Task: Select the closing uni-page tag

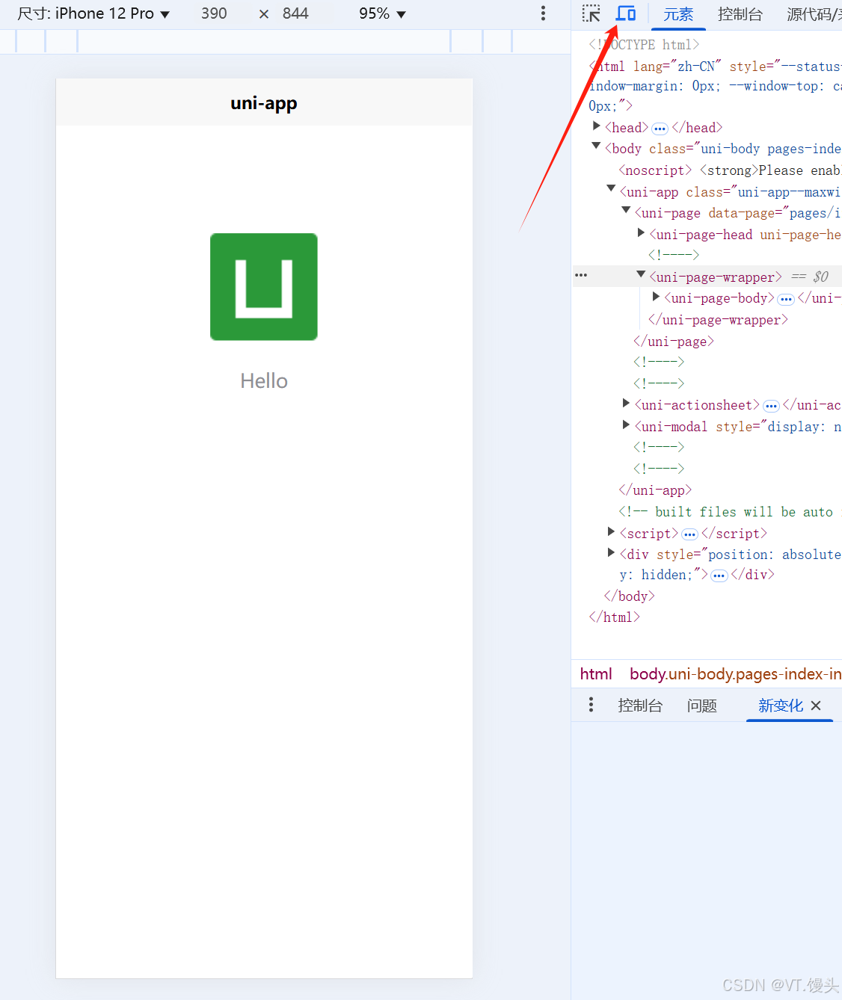Action: [674, 342]
